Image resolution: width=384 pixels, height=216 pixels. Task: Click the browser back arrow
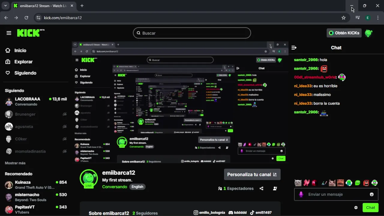pos(6,18)
